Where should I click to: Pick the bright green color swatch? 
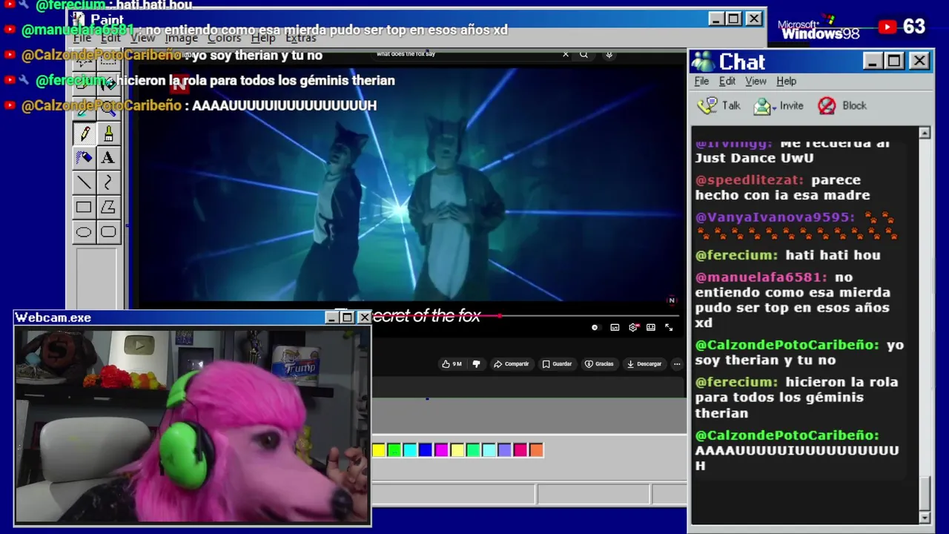tap(394, 450)
